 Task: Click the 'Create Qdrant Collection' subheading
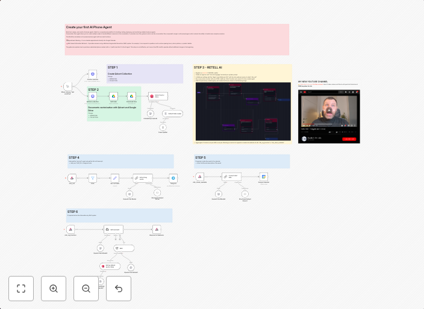click(x=120, y=74)
